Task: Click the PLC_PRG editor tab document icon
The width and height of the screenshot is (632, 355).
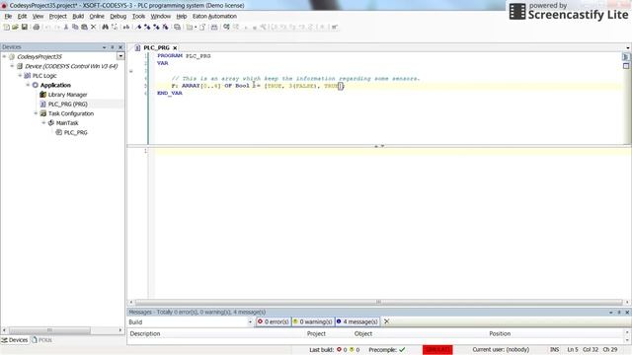Action: [137, 47]
